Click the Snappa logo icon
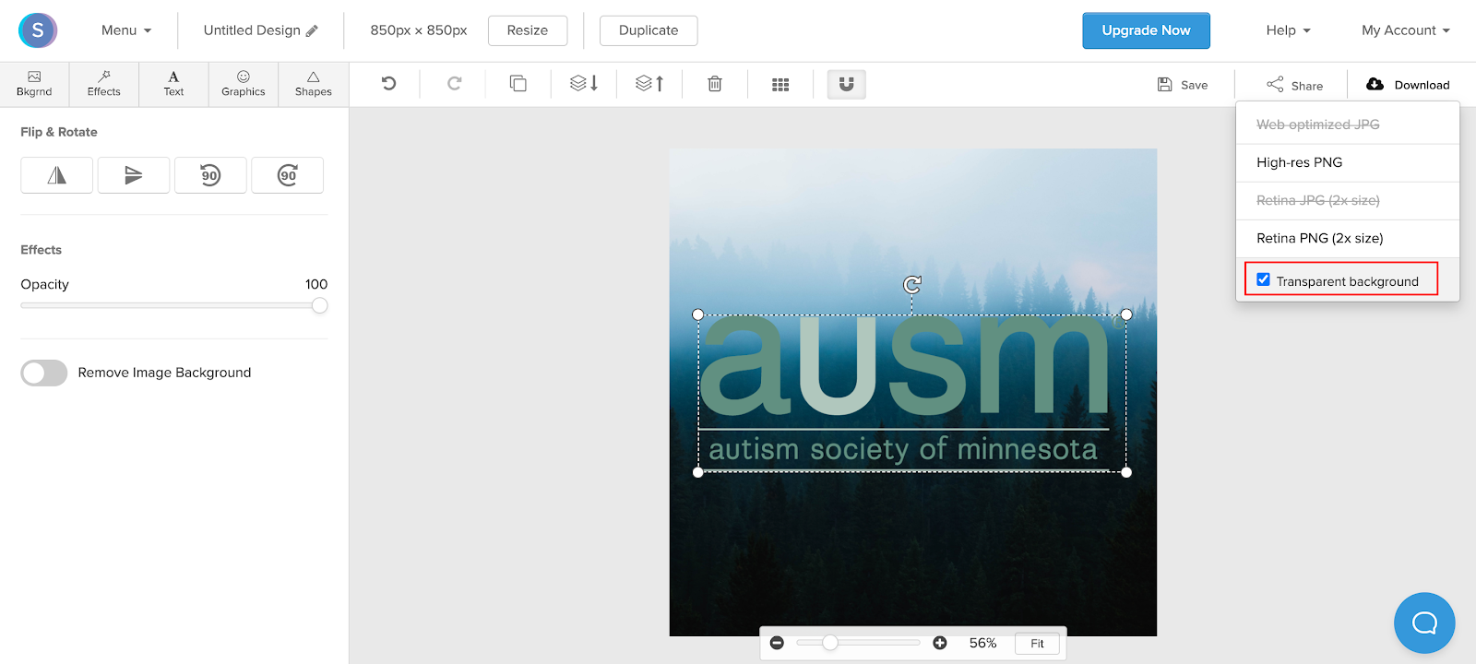 tap(38, 30)
